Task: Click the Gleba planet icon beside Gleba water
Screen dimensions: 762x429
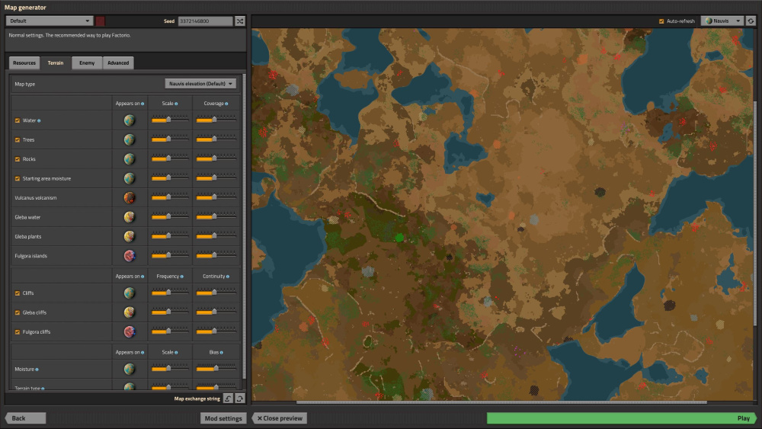Action: (130, 217)
